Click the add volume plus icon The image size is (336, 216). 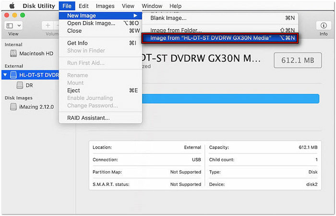48,25
